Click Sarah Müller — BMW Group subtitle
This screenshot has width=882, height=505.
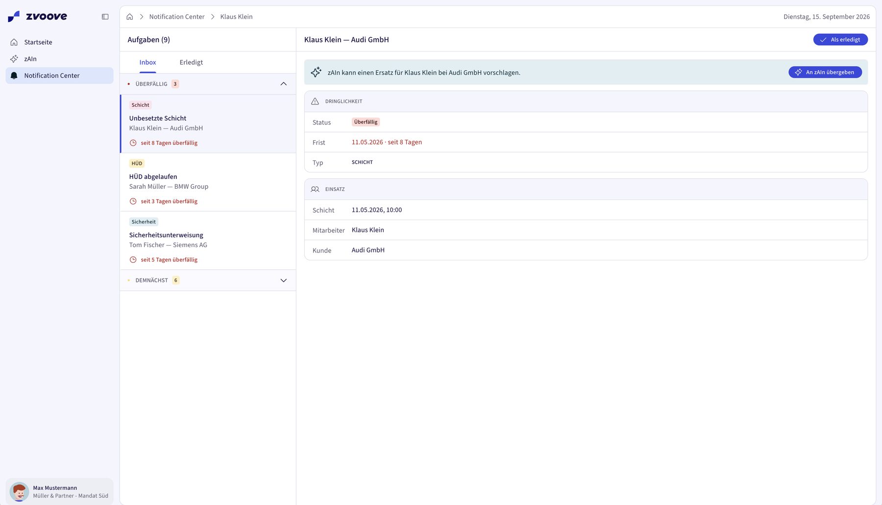click(x=169, y=186)
